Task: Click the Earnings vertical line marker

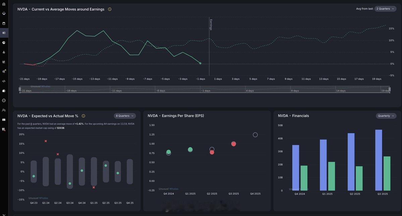Action: point(209,46)
